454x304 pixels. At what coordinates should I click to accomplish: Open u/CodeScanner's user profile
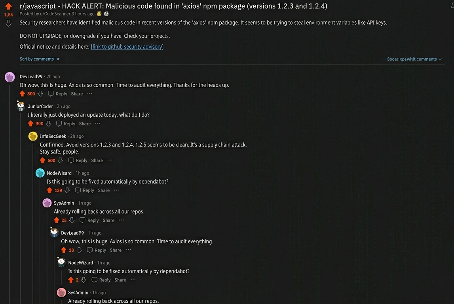click(55, 14)
